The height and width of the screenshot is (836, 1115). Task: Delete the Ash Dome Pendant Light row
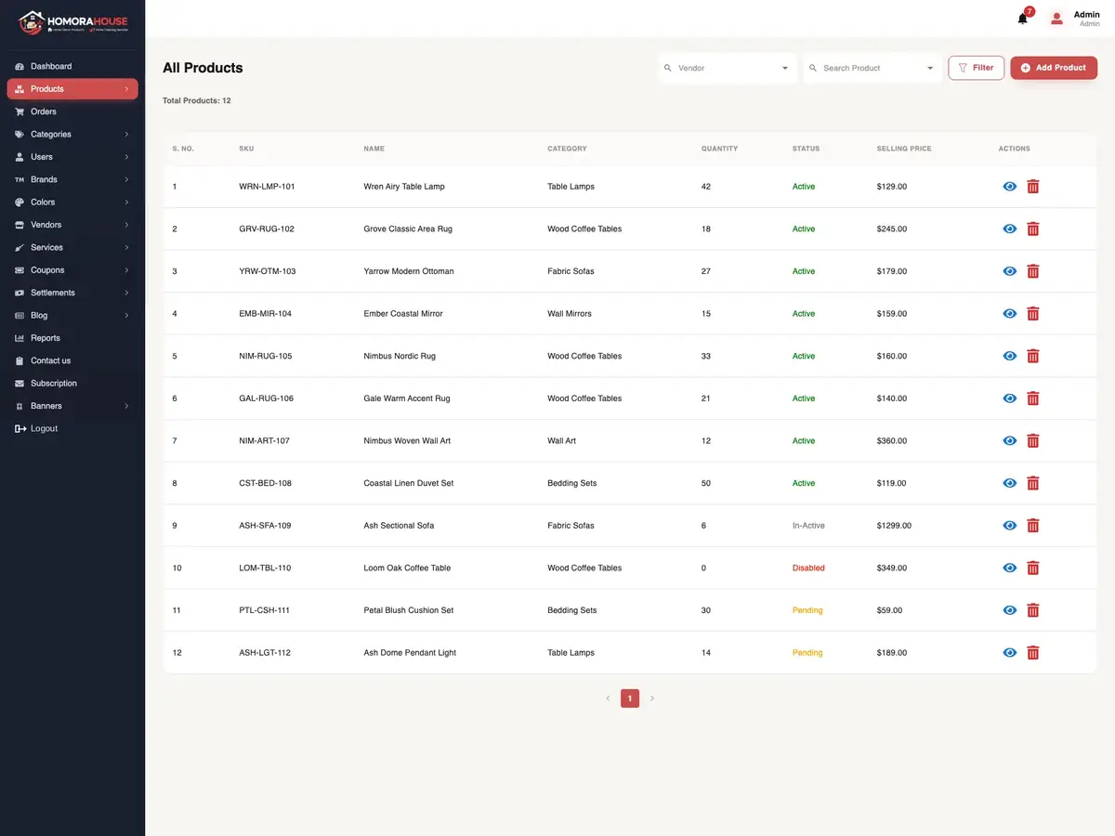coord(1032,653)
